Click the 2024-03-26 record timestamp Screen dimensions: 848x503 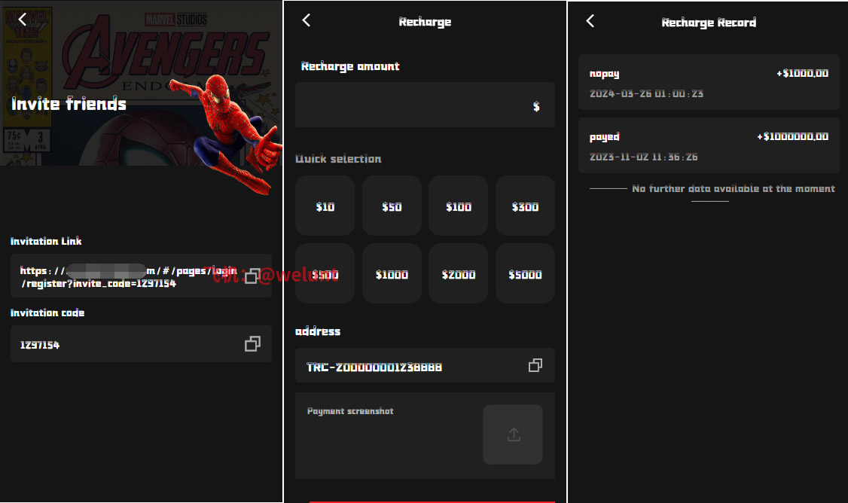[x=646, y=93]
